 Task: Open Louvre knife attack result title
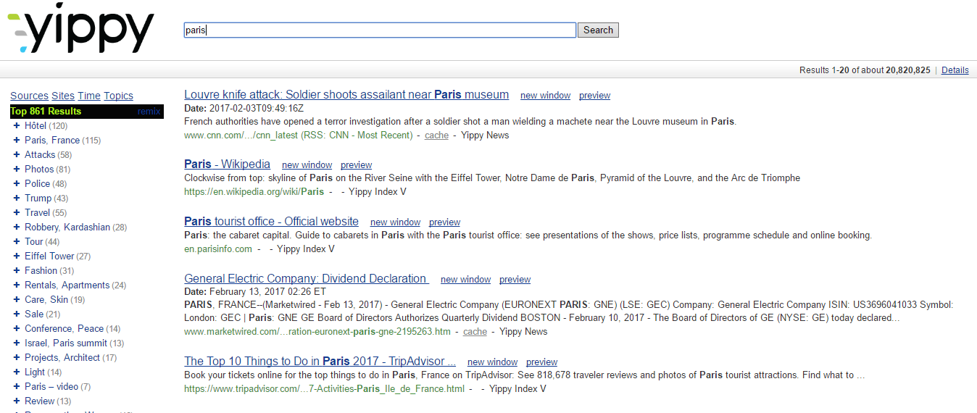[x=346, y=95]
